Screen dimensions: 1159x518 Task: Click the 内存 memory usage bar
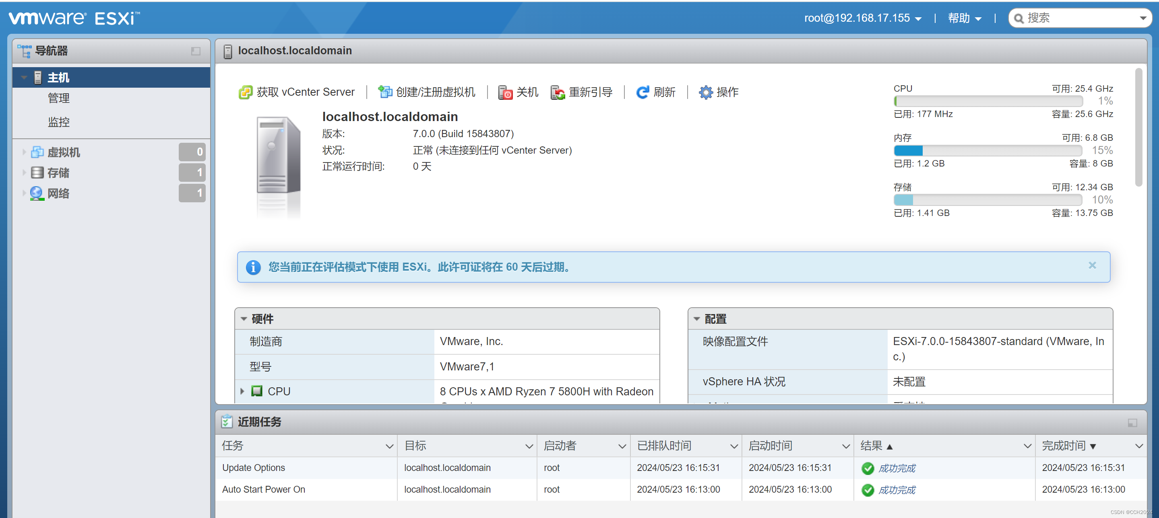tap(988, 150)
